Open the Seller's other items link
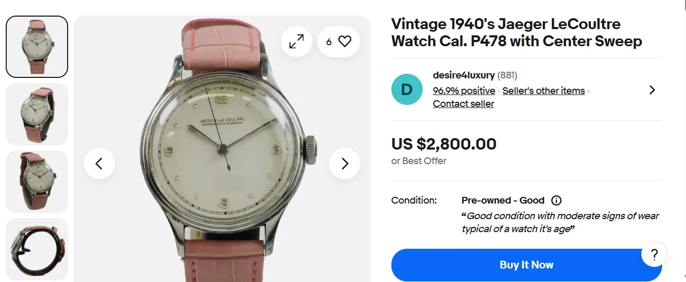686x282 pixels. click(543, 91)
